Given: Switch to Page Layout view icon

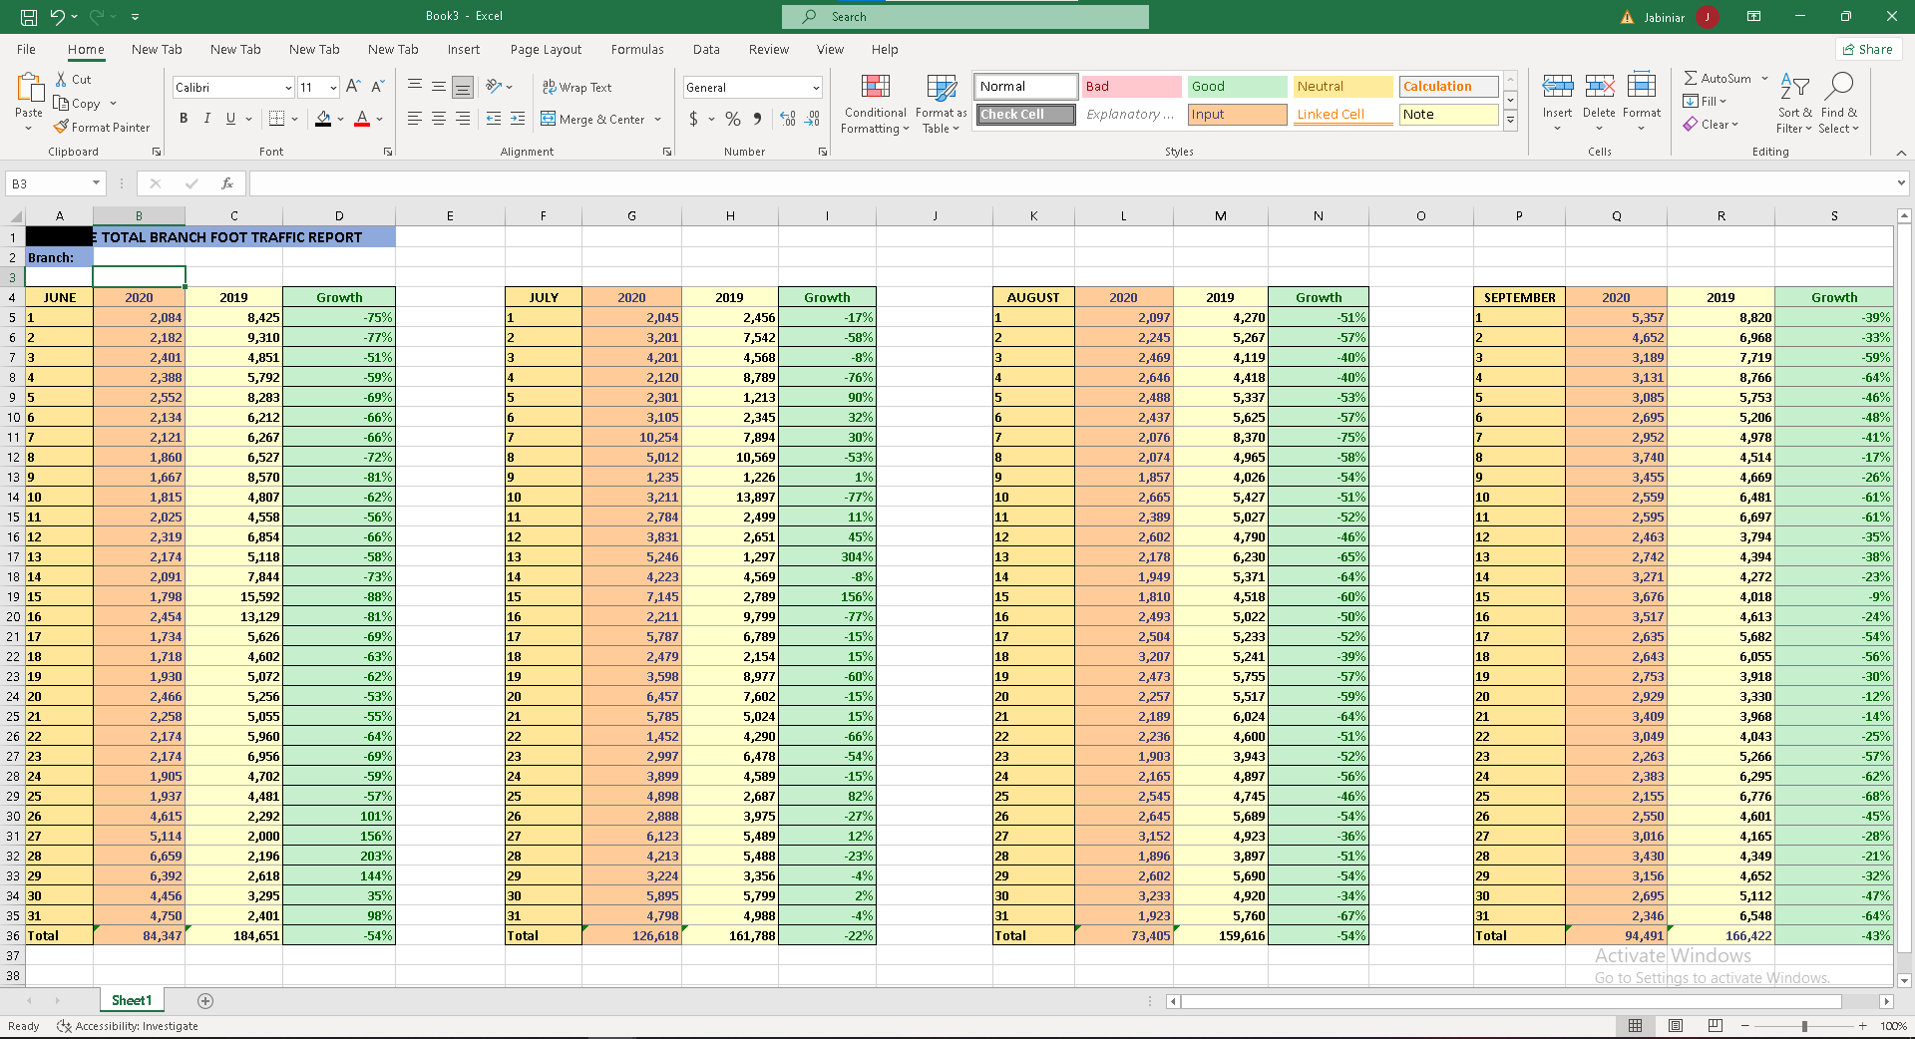Looking at the screenshot, I should (1676, 1025).
